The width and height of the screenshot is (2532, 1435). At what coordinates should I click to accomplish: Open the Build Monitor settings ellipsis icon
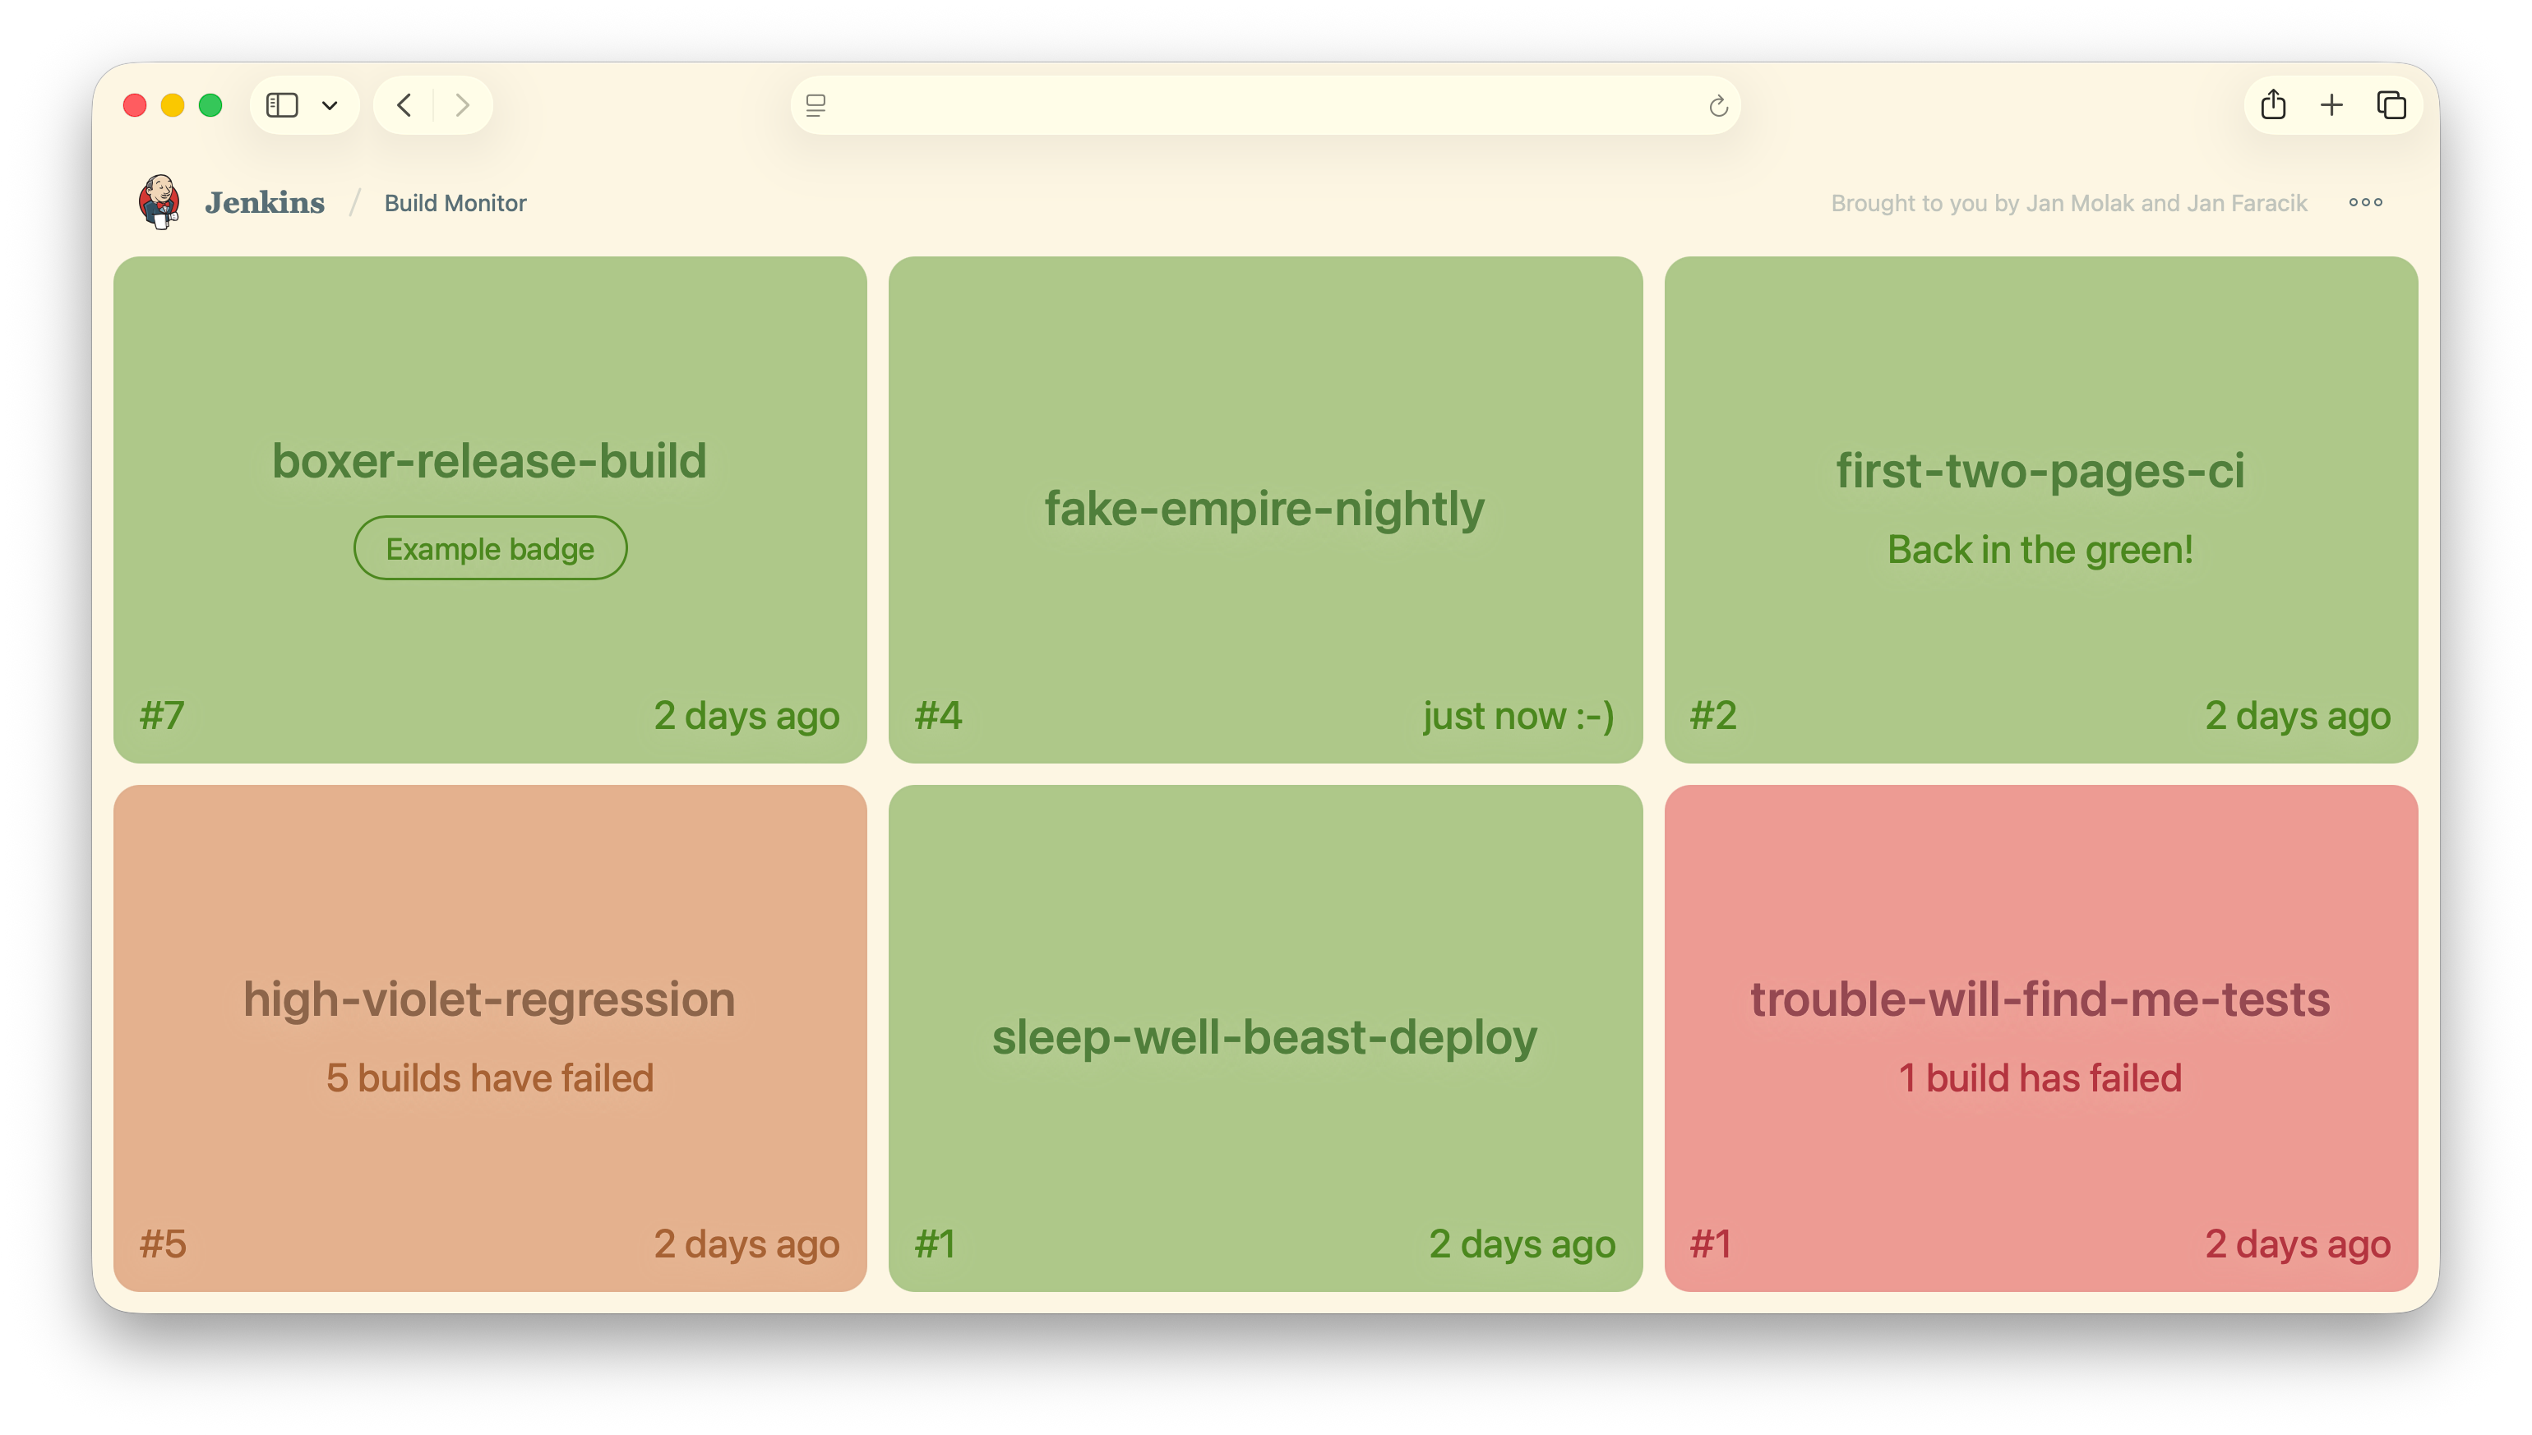tap(2365, 202)
